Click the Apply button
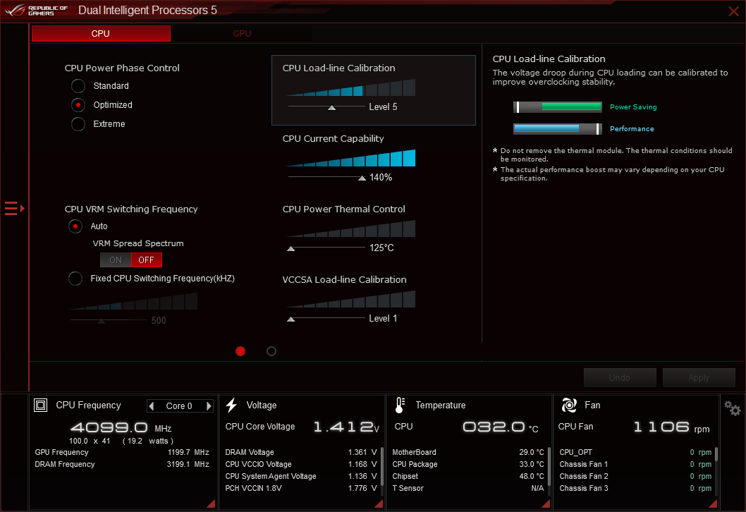 (698, 378)
